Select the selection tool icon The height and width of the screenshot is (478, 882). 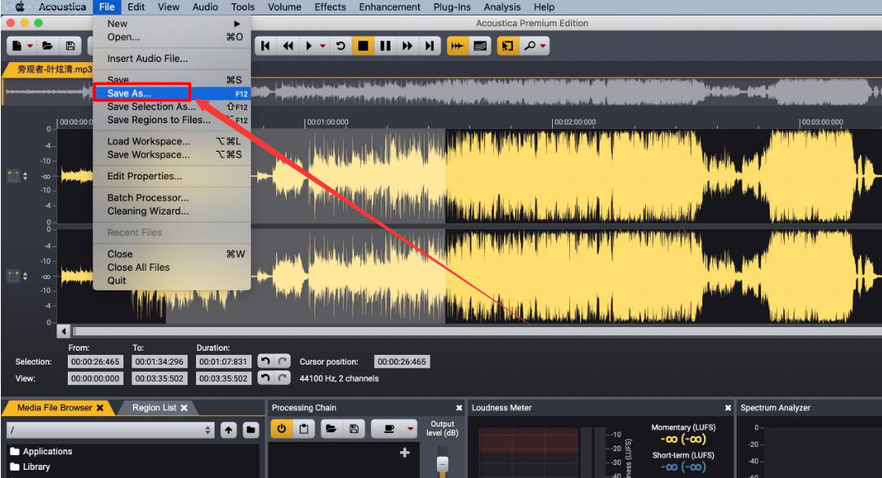coord(507,46)
